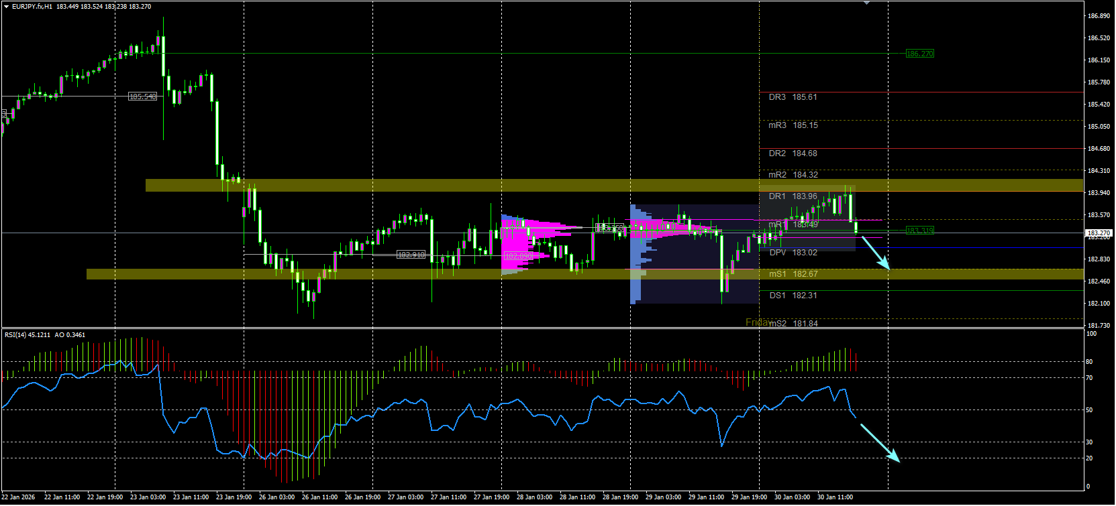1116x506 pixels.
Task: Click the 26 Jan 11:00 time axis label
Action: [319, 497]
